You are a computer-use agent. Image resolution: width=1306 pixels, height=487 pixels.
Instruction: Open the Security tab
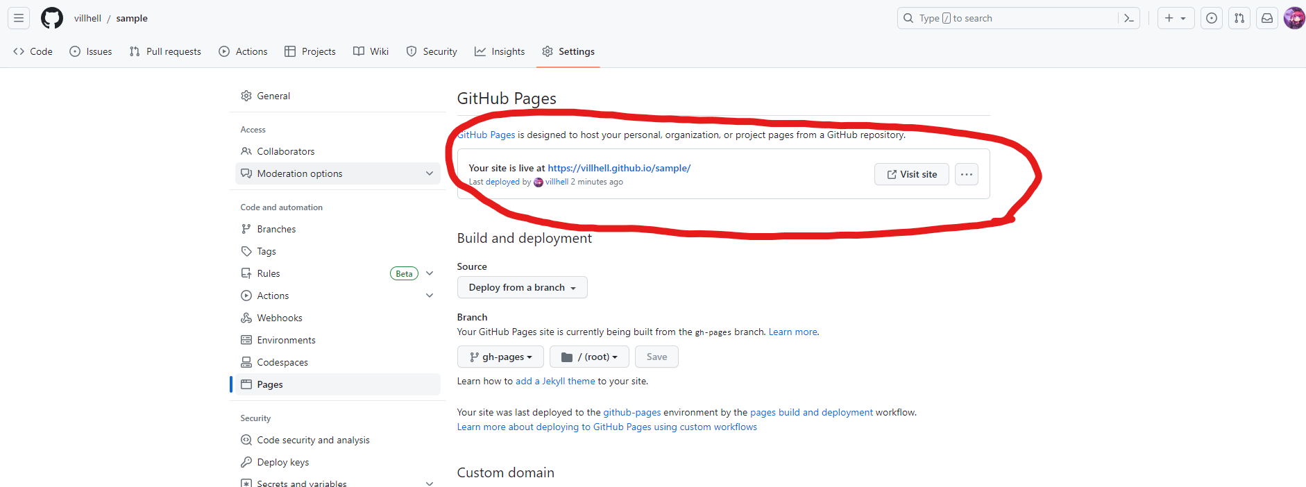pyautogui.click(x=432, y=51)
